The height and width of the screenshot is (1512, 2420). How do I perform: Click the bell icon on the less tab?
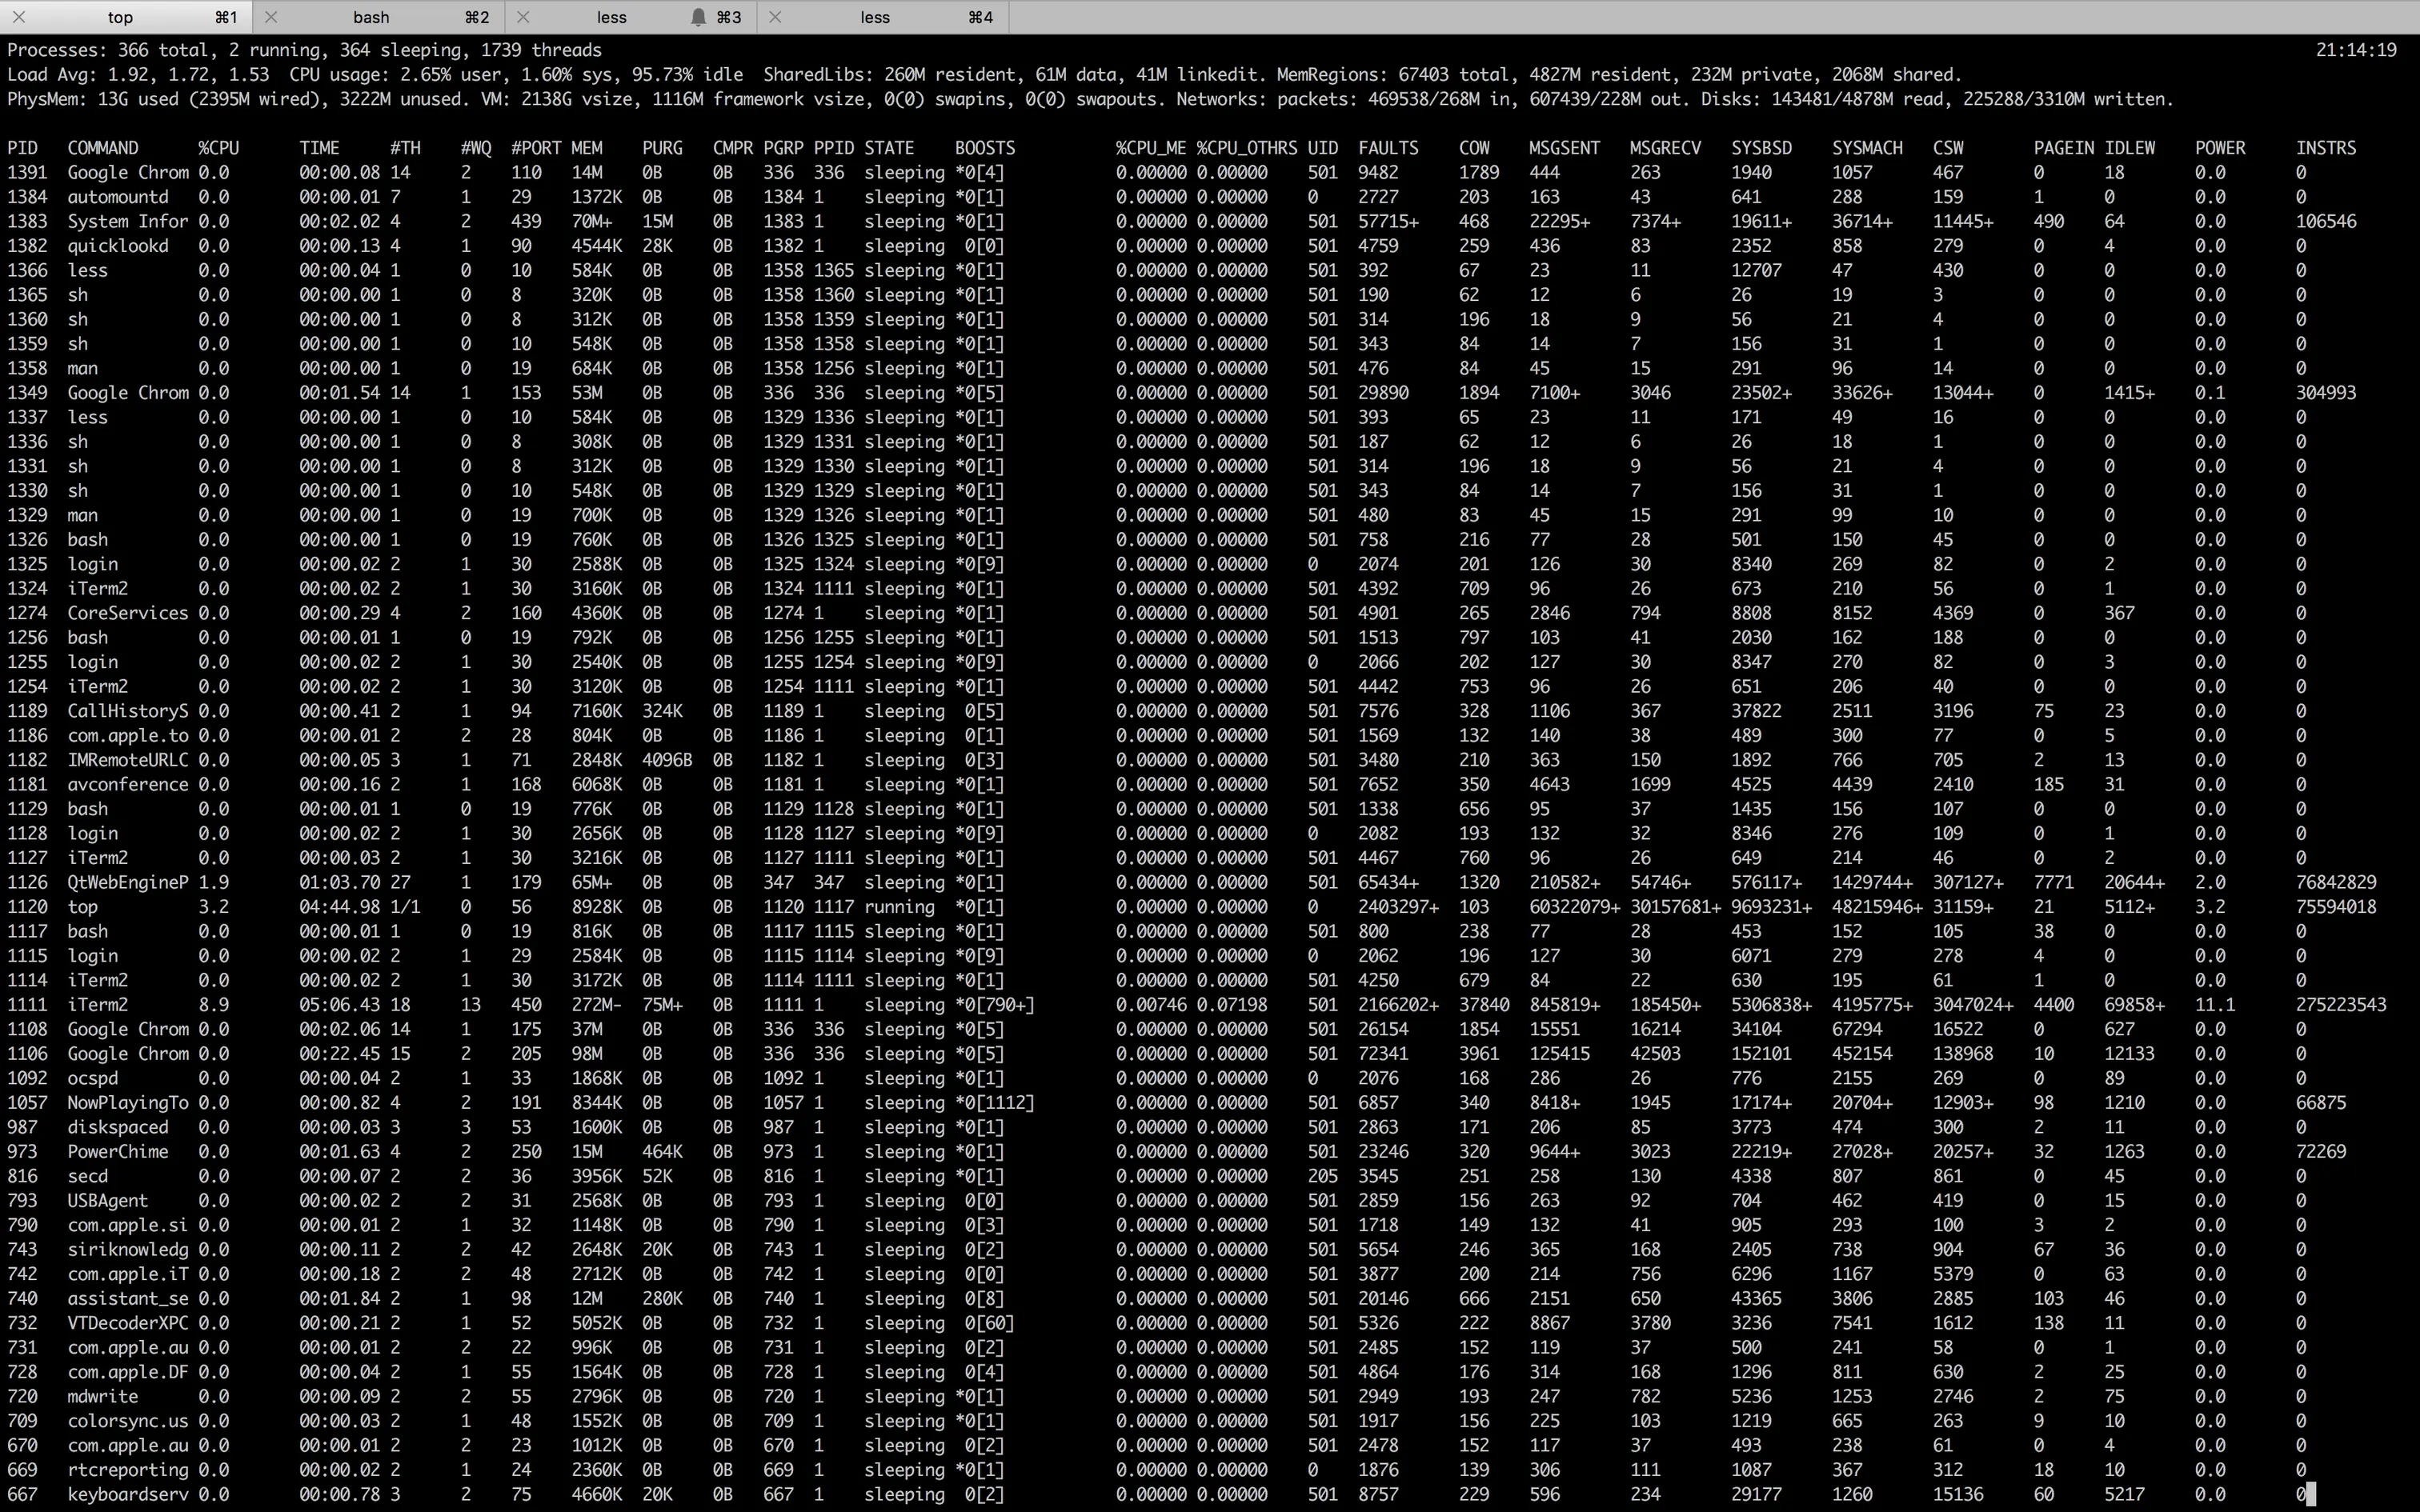click(x=699, y=17)
